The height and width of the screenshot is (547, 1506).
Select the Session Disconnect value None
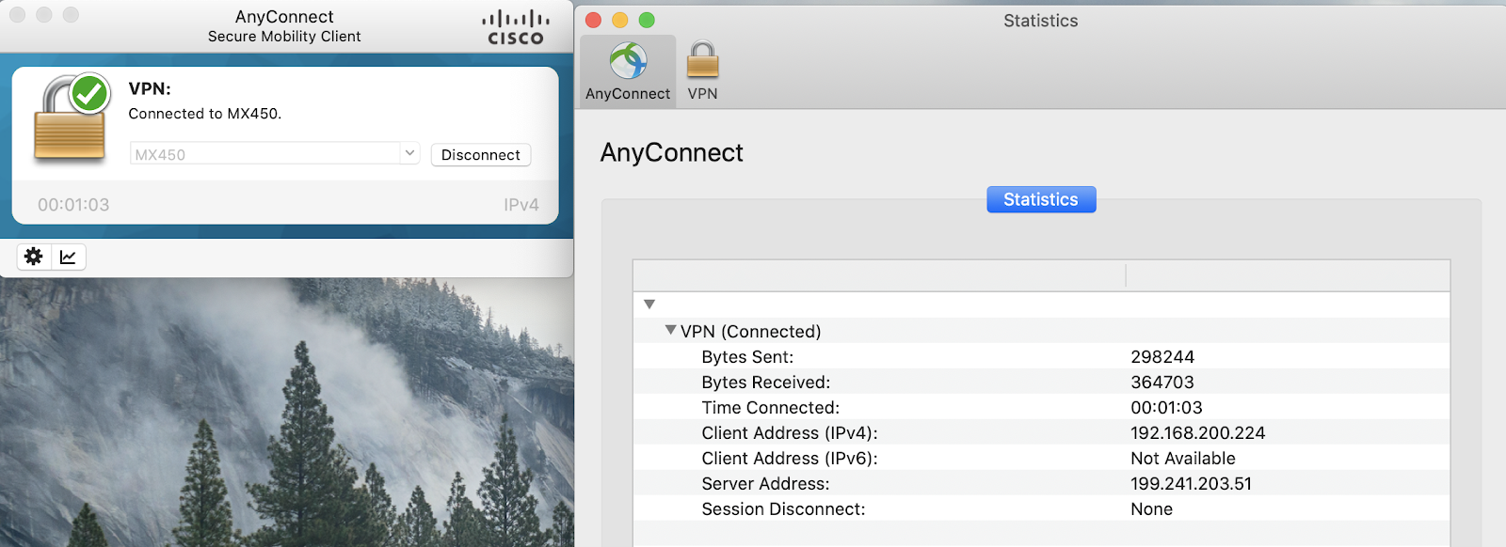point(1152,509)
